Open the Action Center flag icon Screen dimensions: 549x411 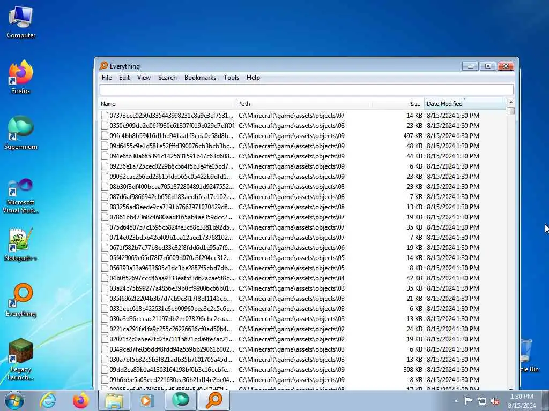468,401
